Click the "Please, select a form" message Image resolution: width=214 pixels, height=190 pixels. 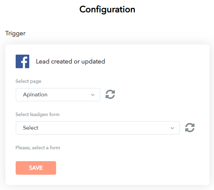38,148
